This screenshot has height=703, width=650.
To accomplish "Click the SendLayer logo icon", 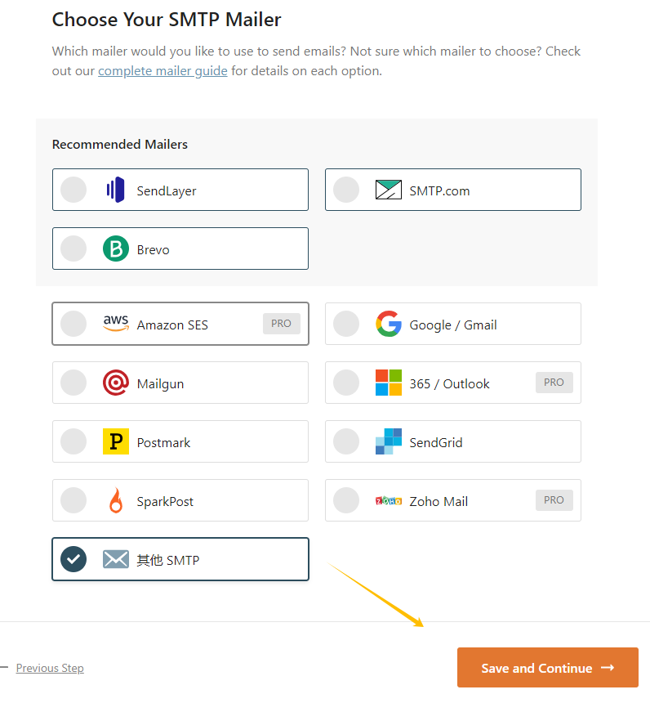I will pyautogui.click(x=115, y=190).
